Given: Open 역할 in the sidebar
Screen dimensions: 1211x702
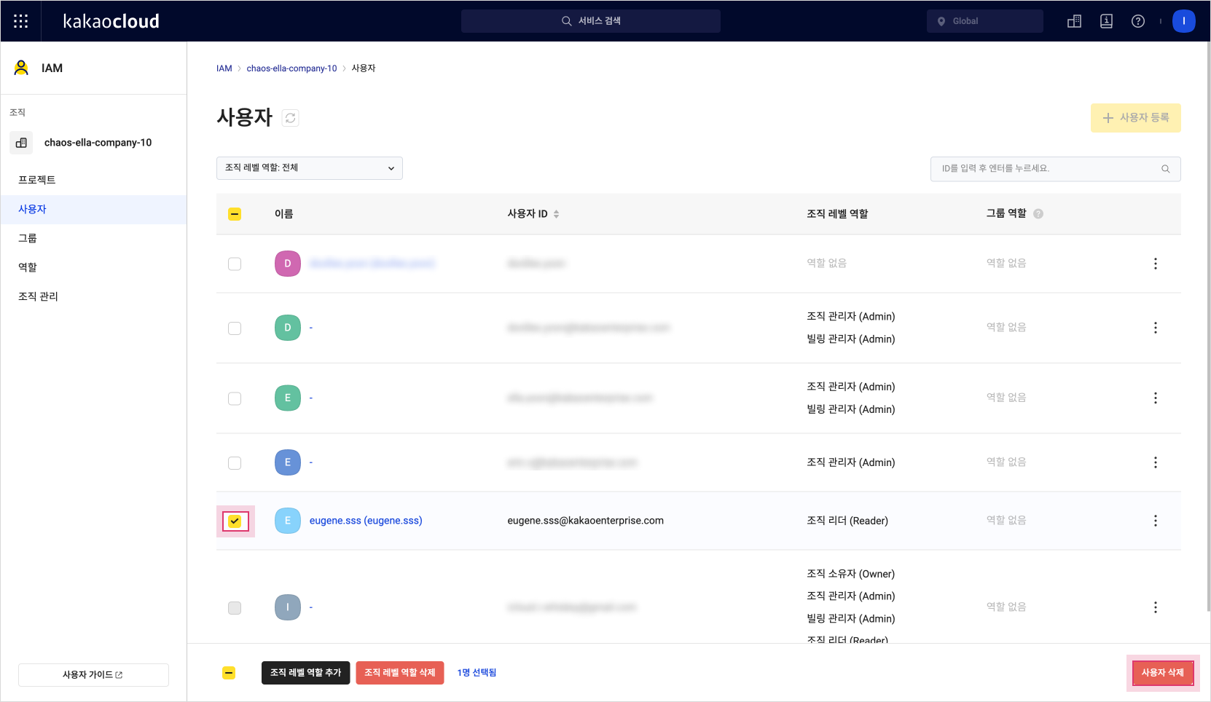Looking at the screenshot, I should click(93, 267).
